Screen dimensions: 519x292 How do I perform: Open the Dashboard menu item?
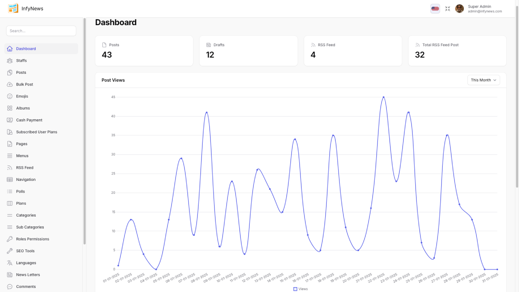pyautogui.click(x=26, y=49)
